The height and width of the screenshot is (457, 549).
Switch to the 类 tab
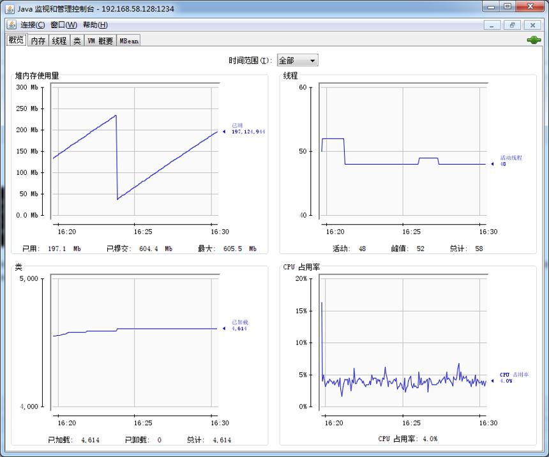77,41
